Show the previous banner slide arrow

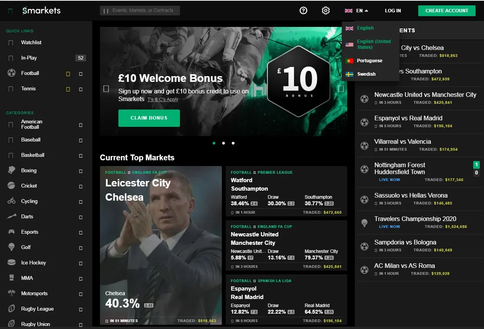point(106,89)
